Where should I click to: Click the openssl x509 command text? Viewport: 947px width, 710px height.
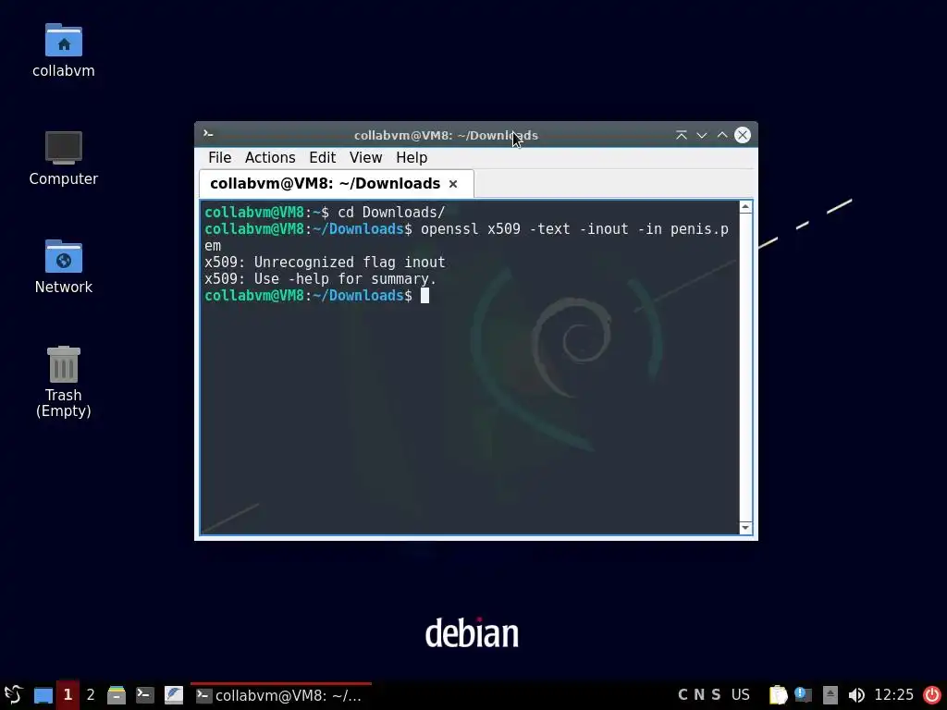click(574, 229)
